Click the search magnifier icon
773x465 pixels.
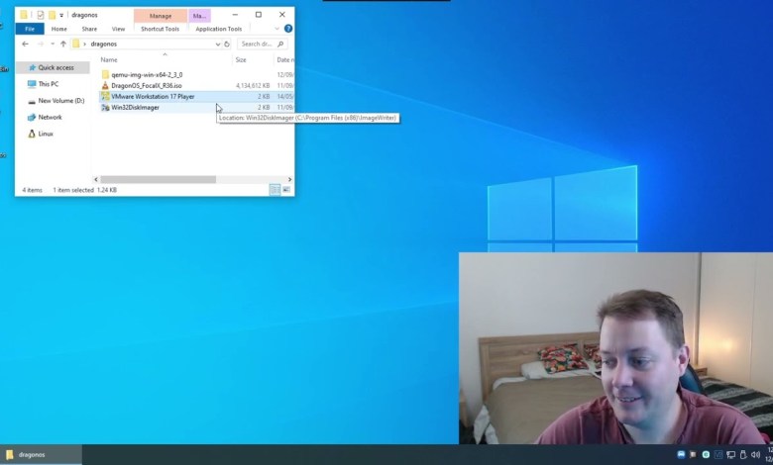[280, 44]
